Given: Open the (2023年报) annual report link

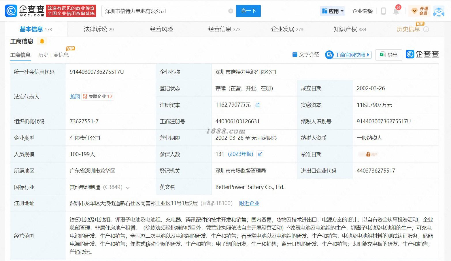Looking at the screenshot, I should [240, 154].
